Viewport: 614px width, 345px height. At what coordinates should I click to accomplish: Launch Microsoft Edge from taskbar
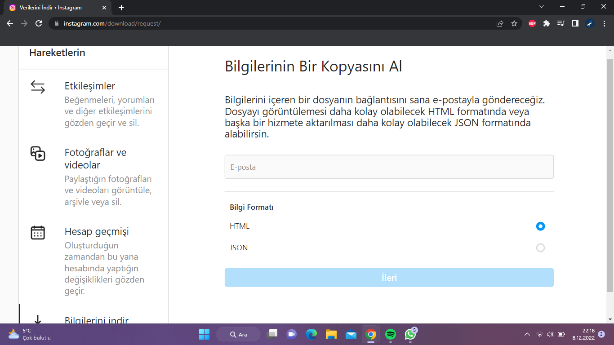(311, 334)
